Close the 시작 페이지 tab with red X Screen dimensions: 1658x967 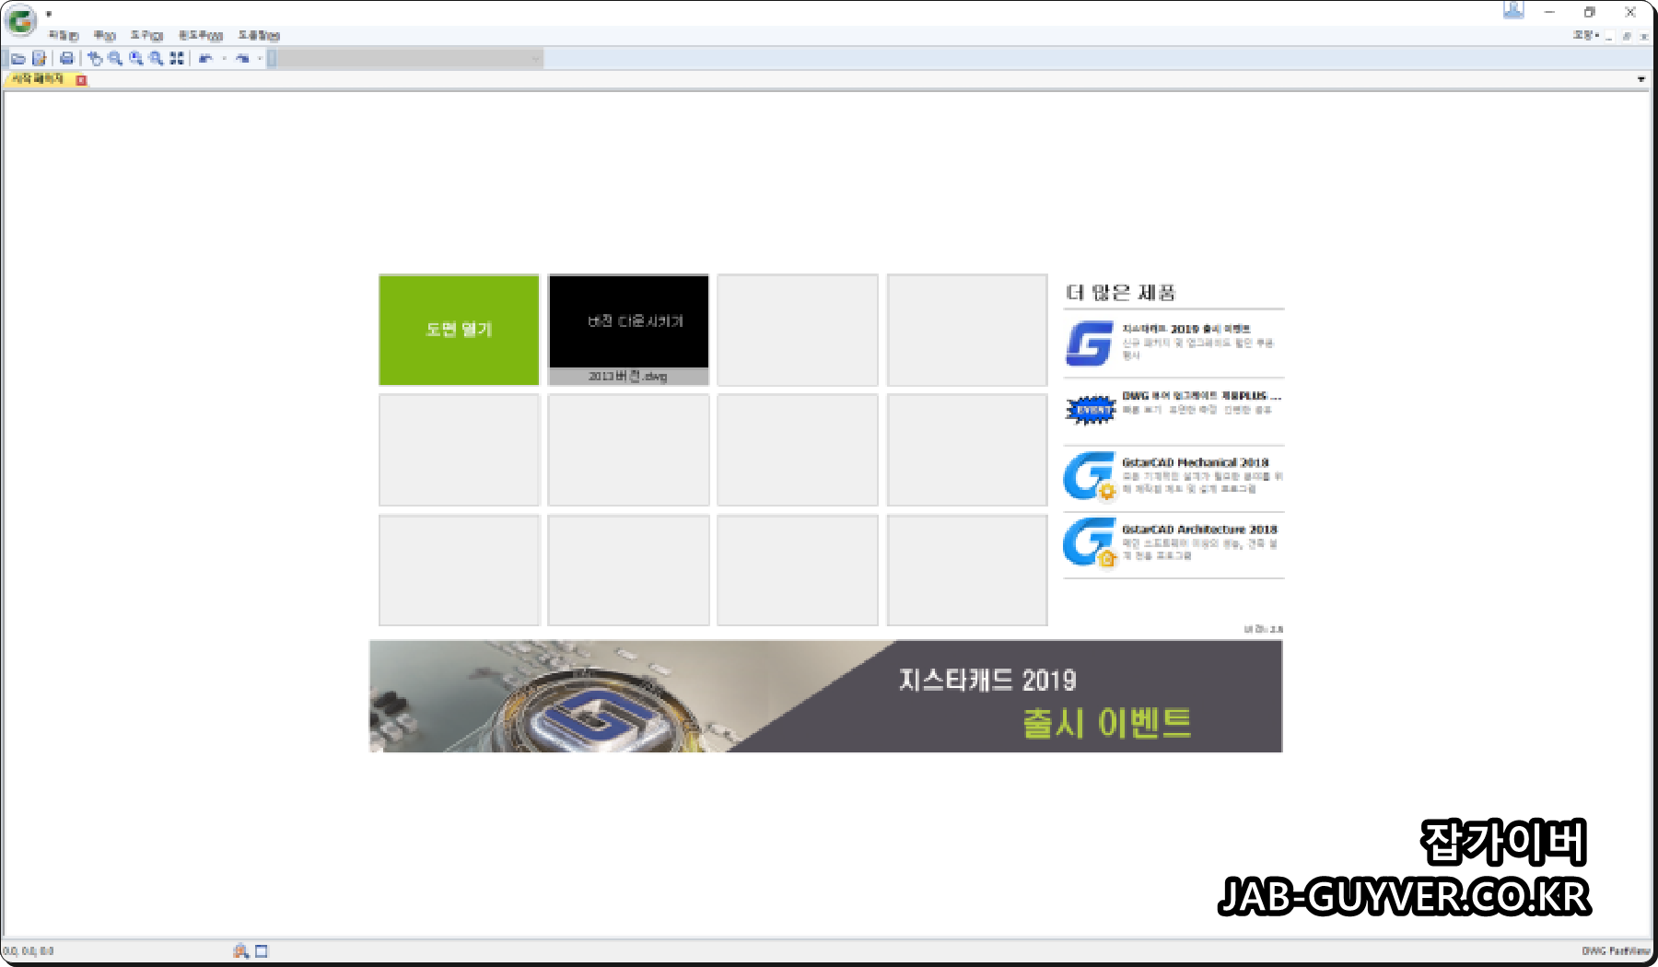[81, 80]
